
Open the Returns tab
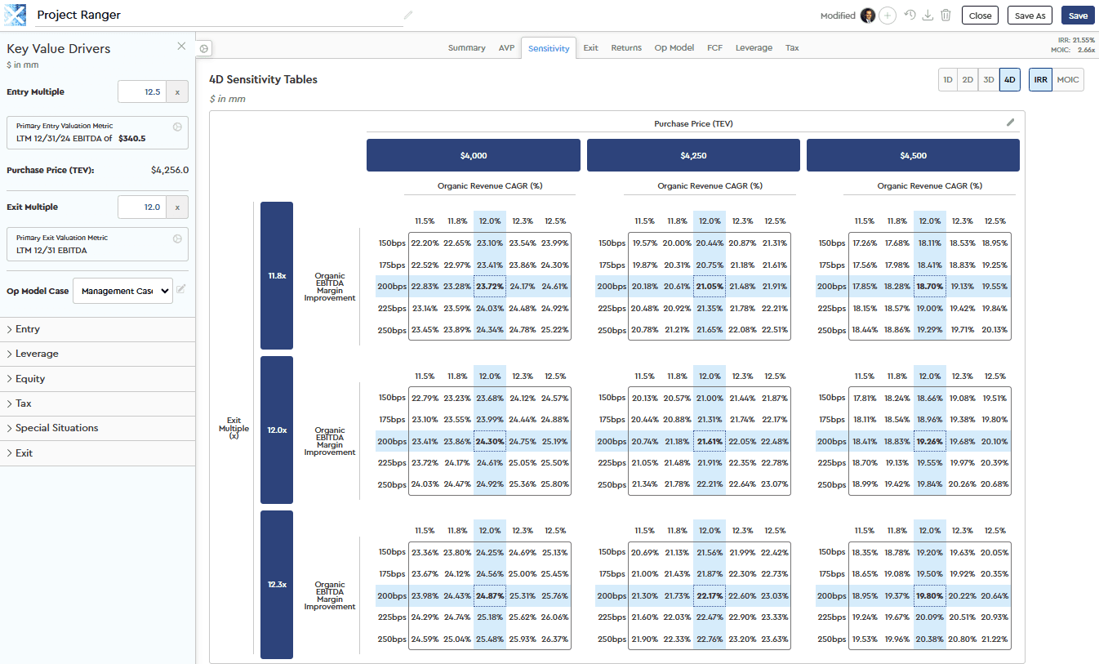(625, 48)
